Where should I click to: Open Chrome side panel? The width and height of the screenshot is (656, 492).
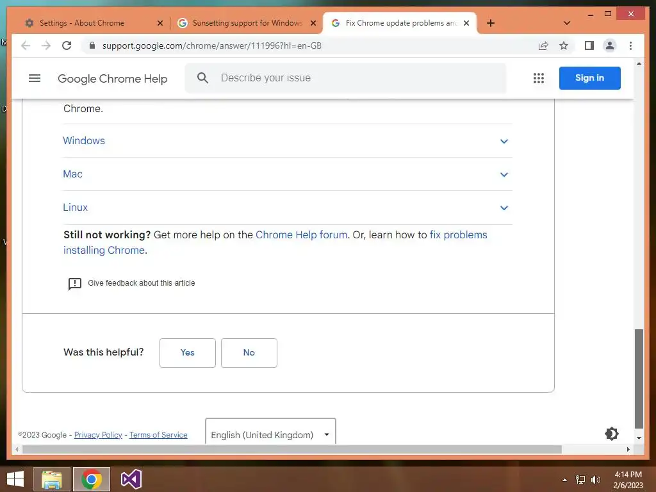[589, 45]
